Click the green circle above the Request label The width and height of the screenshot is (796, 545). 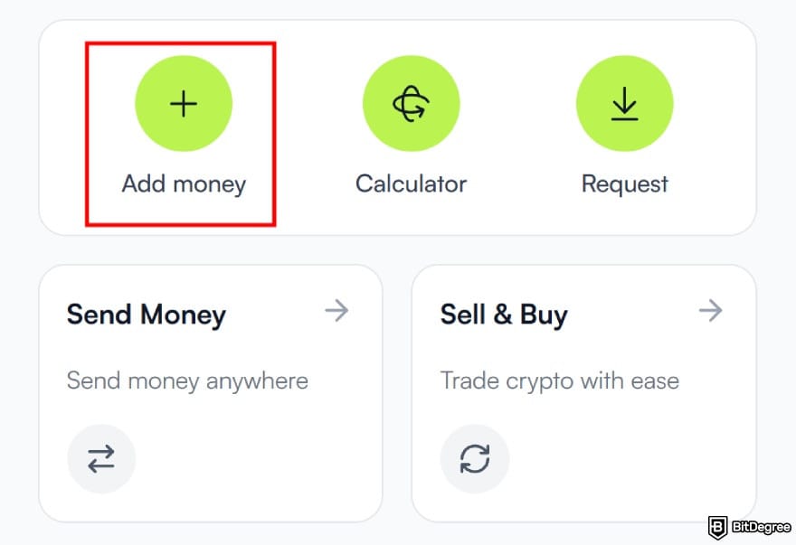625,103
